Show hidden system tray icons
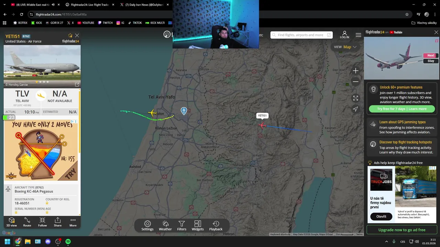 pyautogui.click(x=386, y=242)
